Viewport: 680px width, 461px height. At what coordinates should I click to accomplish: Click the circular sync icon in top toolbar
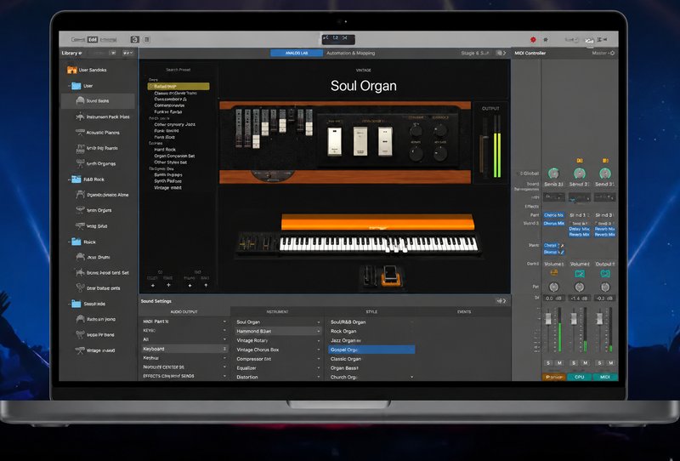point(135,39)
